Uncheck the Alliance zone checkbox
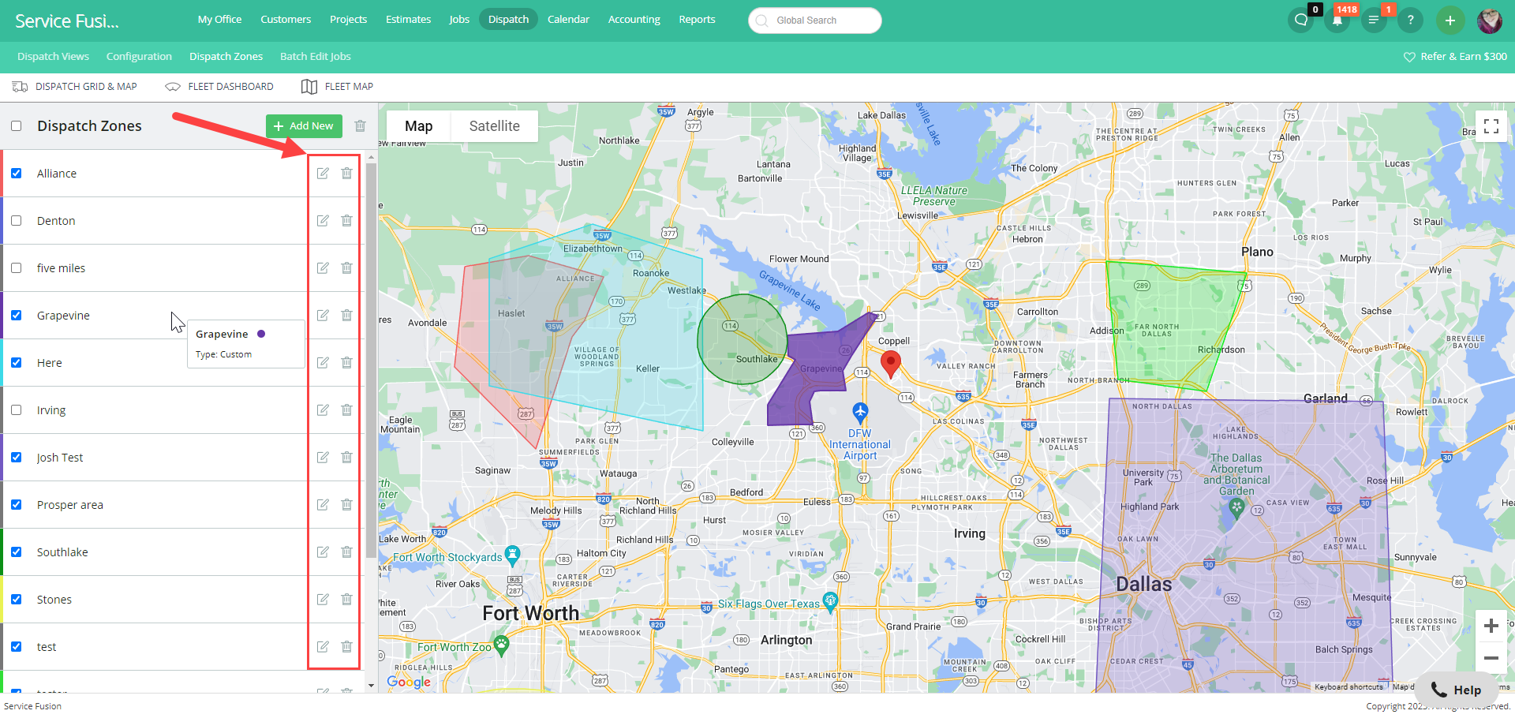The width and height of the screenshot is (1515, 718). pyautogui.click(x=17, y=174)
